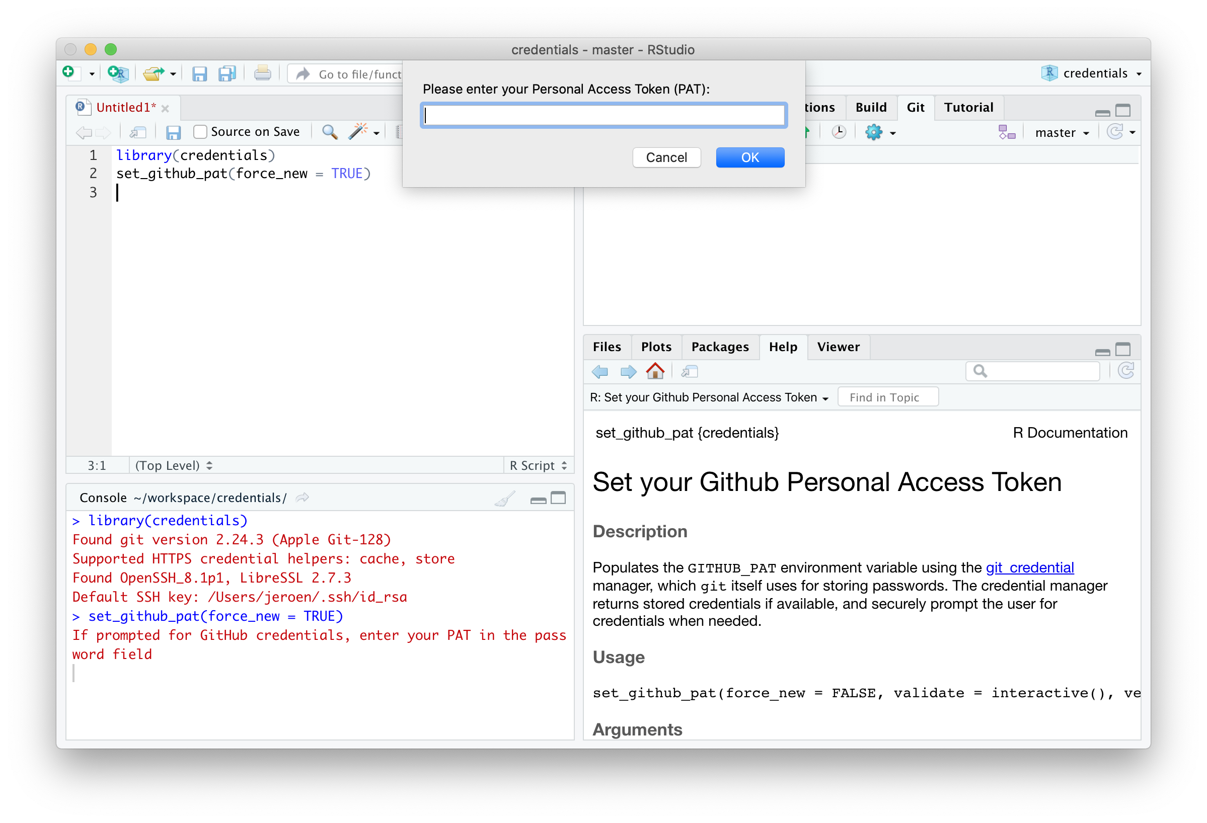Switch to the Viewer tab
Screen dimensions: 1207x823
tap(838, 347)
